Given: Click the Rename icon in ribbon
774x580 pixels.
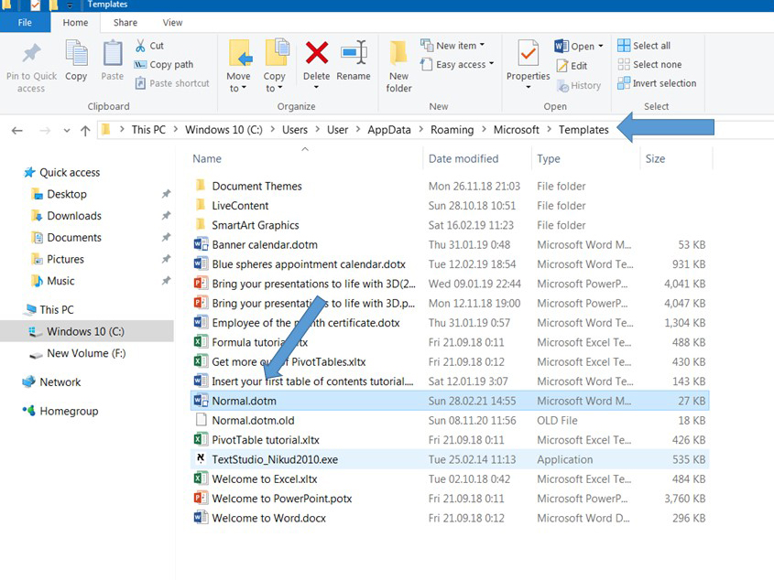Looking at the screenshot, I should point(354,55).
